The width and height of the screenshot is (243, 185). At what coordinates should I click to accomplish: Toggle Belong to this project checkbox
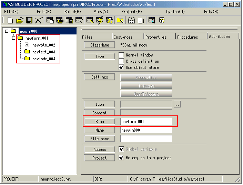pos(121,158)
